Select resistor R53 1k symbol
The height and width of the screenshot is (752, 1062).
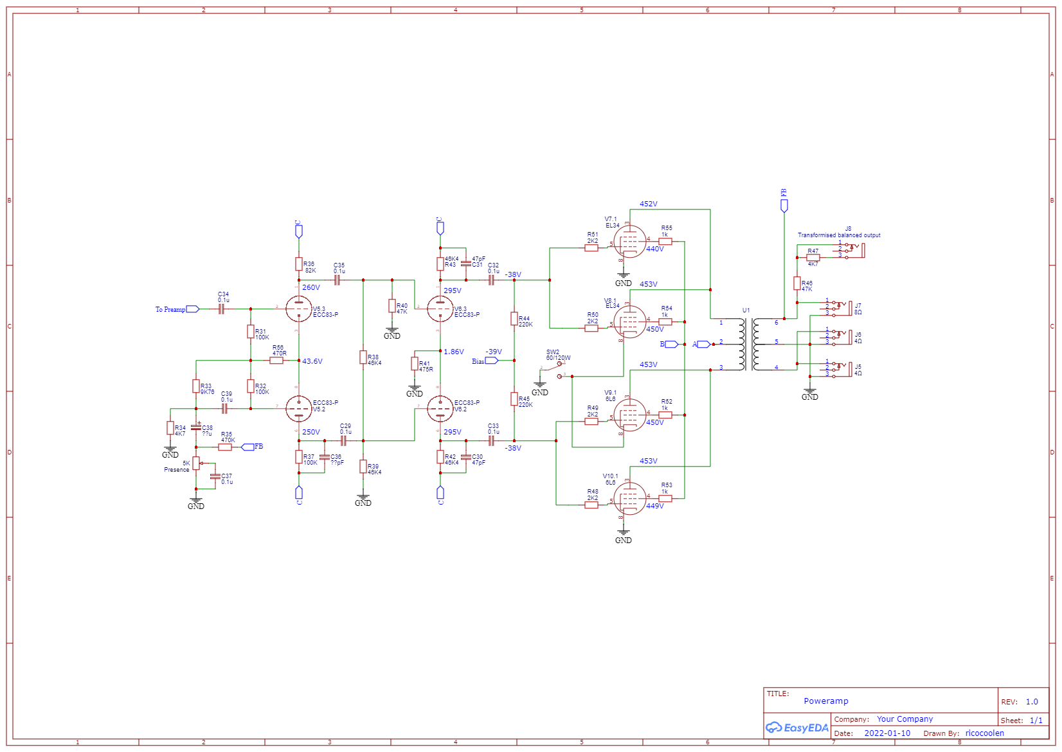click(665, 499)
